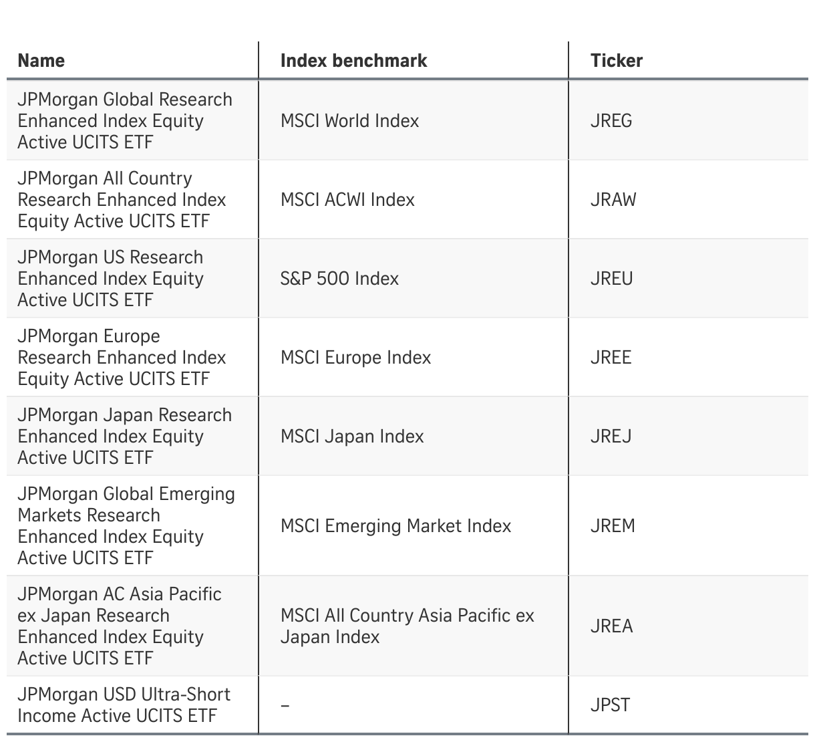Click the JREA ticker

(x=611, y=626)
